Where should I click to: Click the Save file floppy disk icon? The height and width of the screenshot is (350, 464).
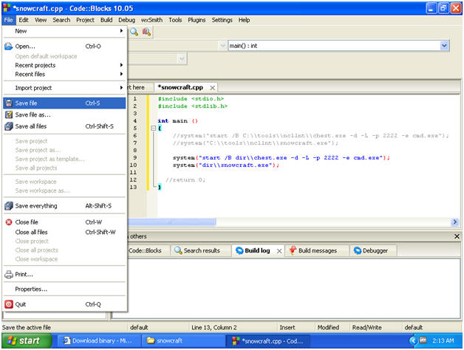(x=9, y=103)
